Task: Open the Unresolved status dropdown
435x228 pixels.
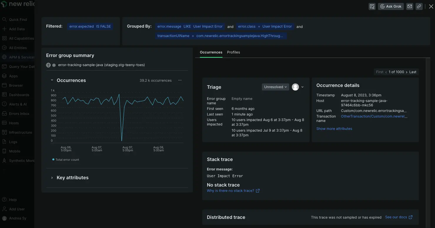Action: pyautogui.click(x=275, y=87)
